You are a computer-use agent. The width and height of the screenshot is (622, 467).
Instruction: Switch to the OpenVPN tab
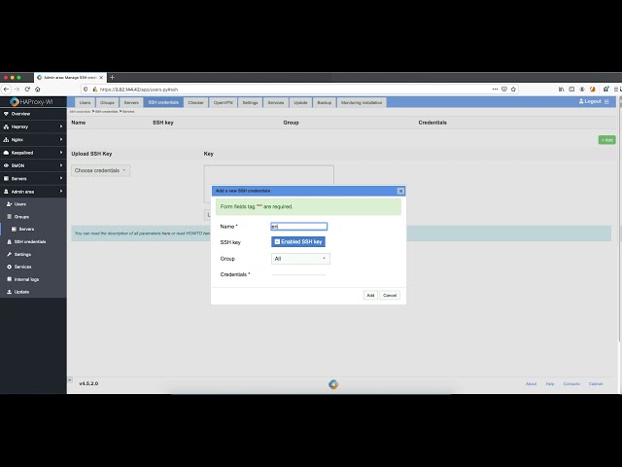point(223,103)
